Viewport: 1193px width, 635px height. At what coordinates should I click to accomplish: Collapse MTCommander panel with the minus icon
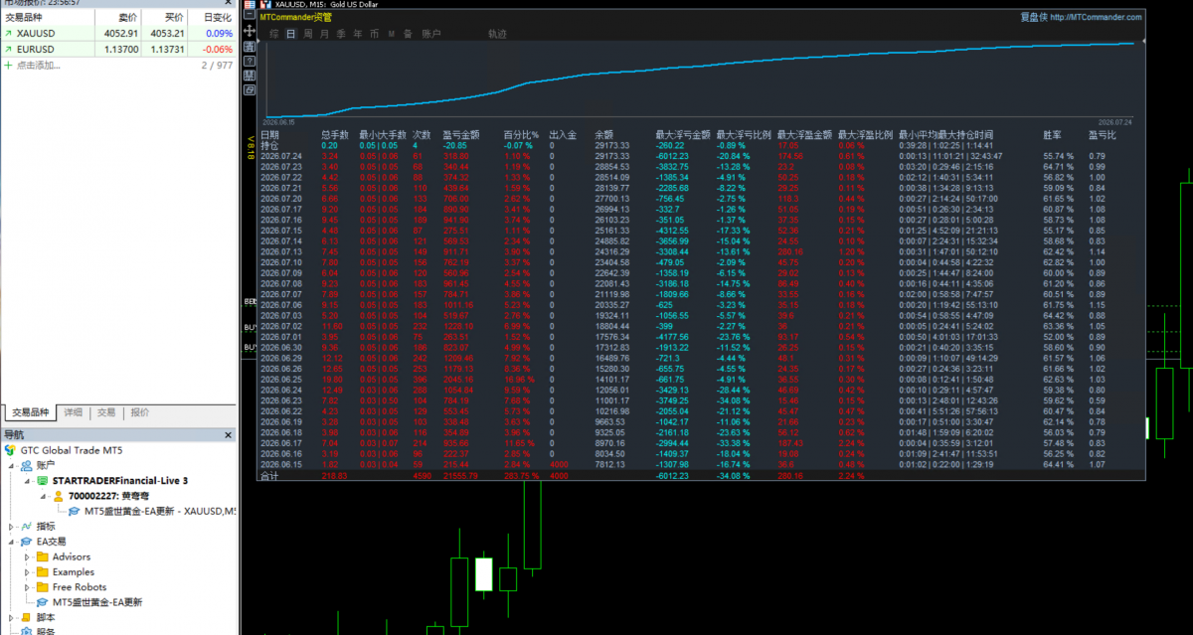click(x=250, y=14)
